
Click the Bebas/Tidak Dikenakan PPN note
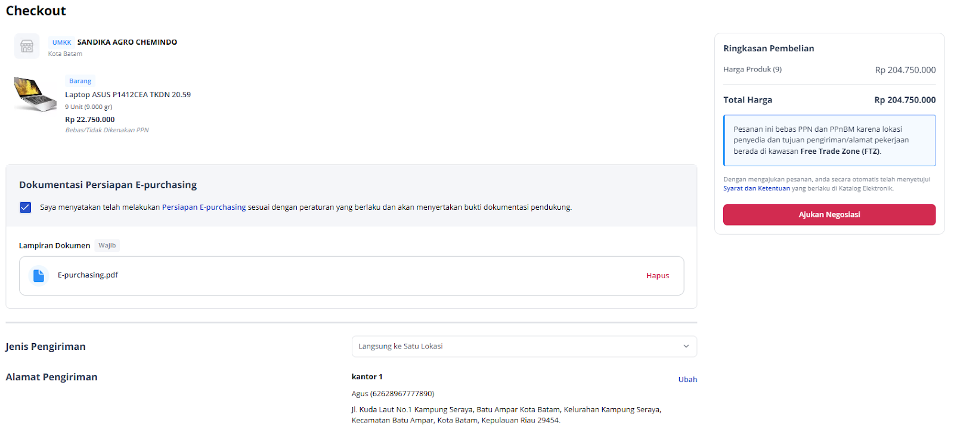[107, 130]
